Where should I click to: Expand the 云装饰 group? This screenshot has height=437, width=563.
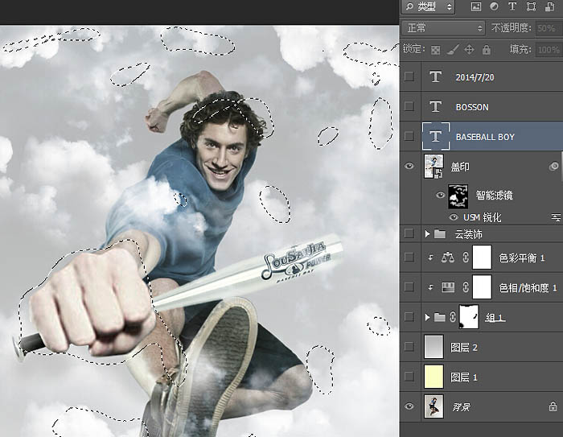point(427,234)
